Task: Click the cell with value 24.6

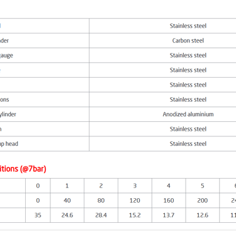Action: [x=67, y=215]
